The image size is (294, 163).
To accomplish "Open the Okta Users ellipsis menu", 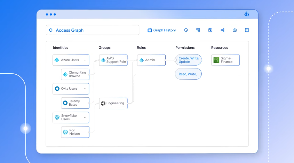I will click(x=85, y=89).
